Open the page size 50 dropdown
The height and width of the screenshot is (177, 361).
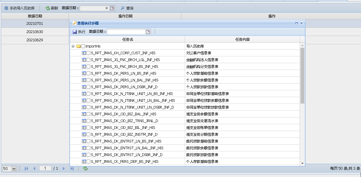click(x=14, y=168)
